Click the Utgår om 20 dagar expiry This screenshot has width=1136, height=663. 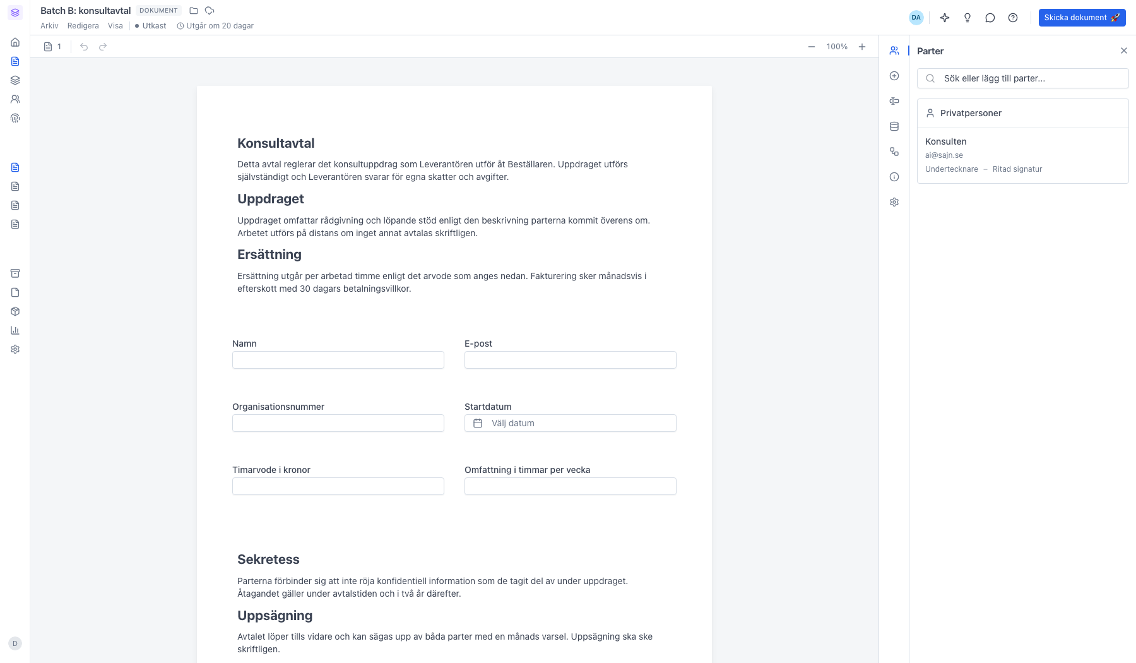point(215,26)
